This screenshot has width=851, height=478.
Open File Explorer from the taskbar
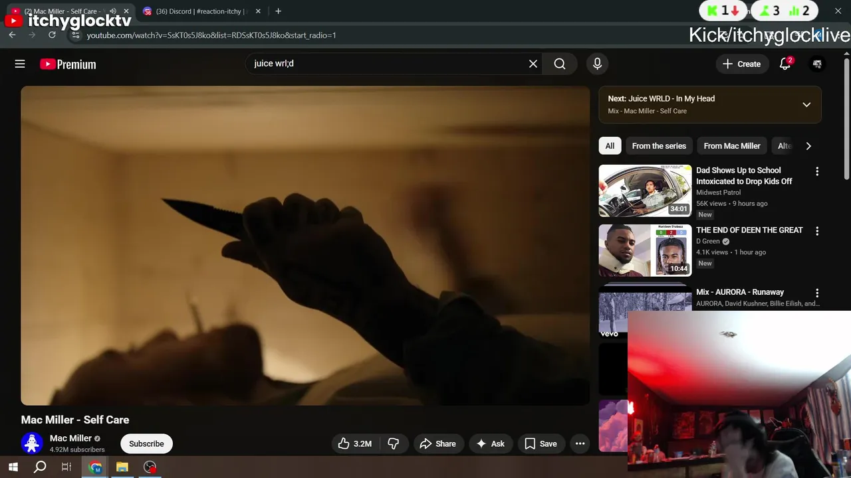(x=122, y=467)
